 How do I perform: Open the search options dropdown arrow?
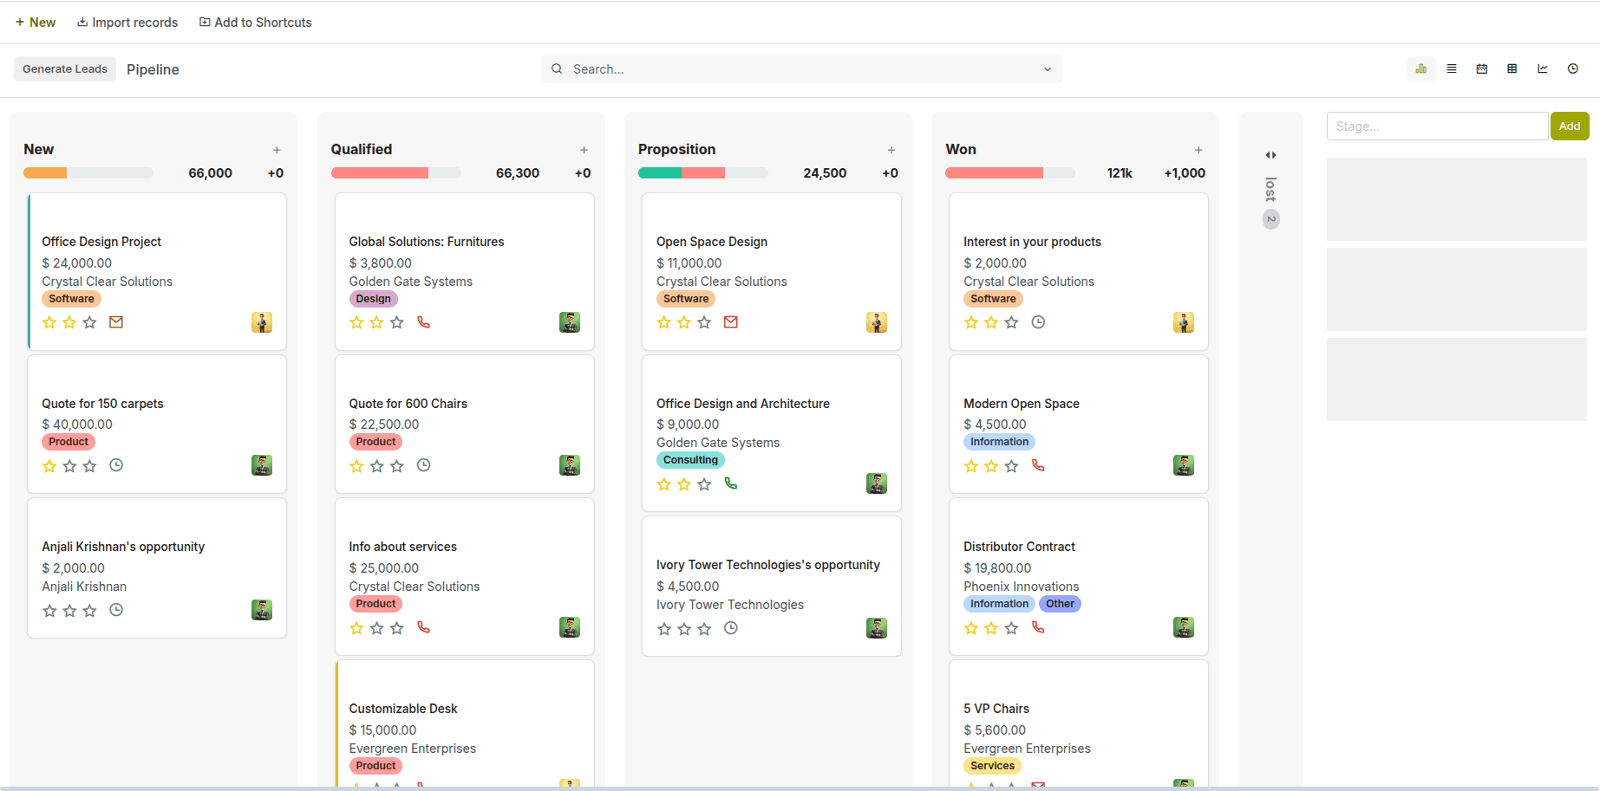tap(1047, 69)
